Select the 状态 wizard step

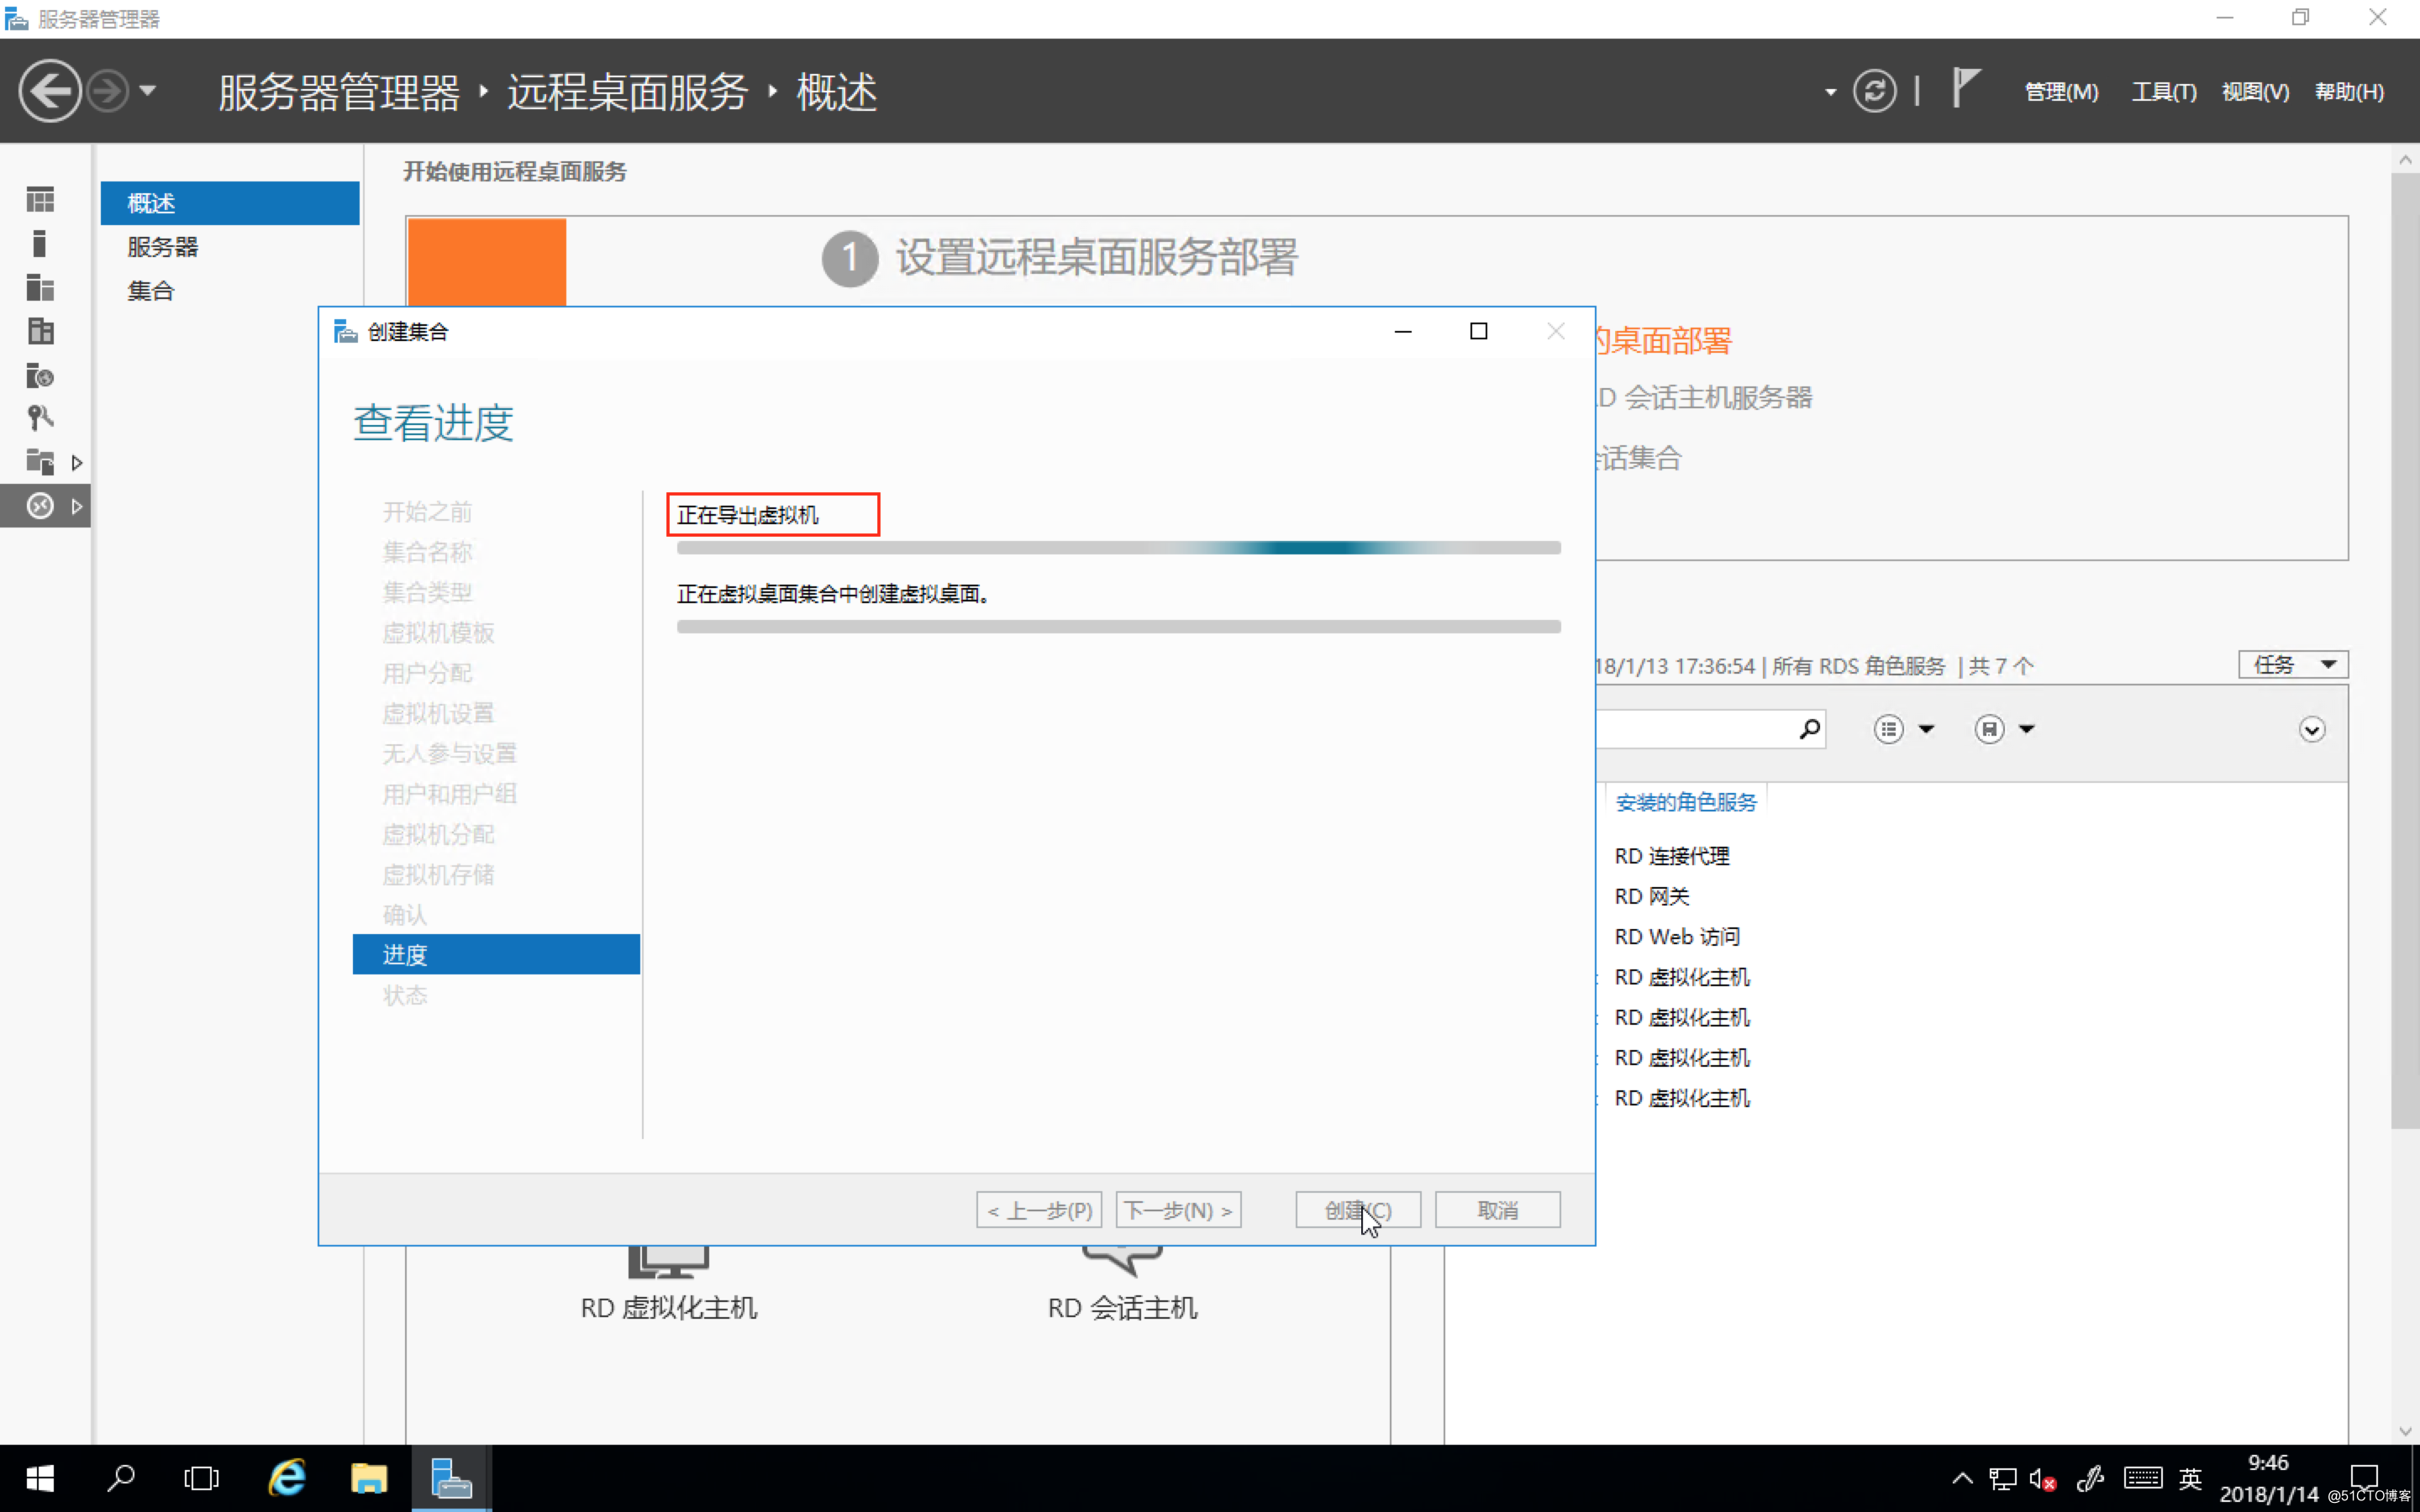coord(405,995)
